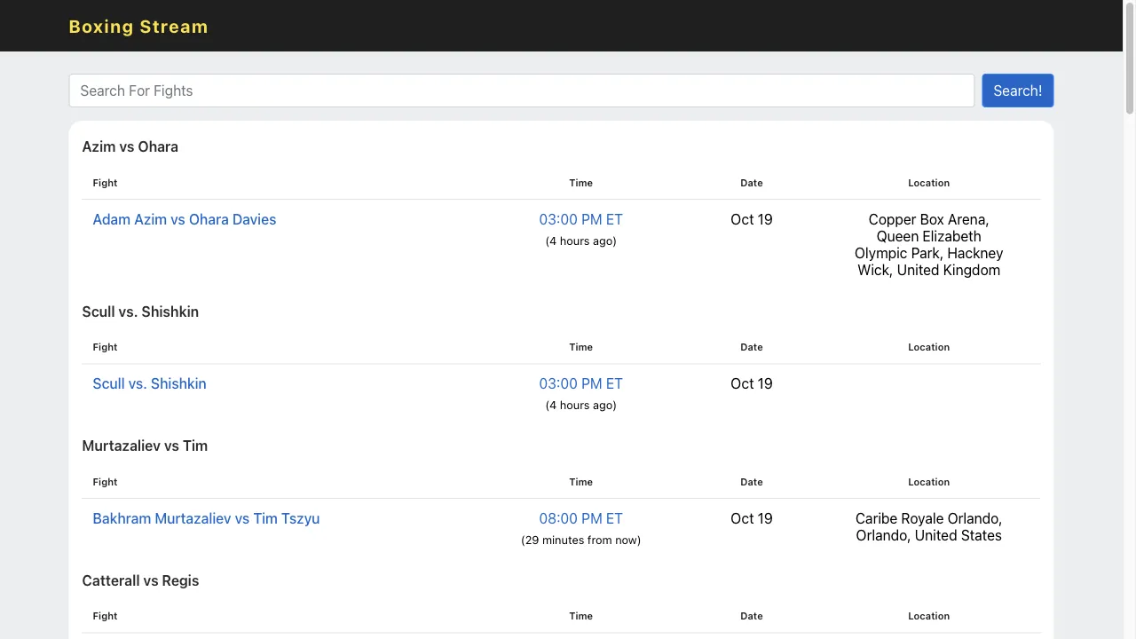Click the '29 minutes from now' text
The image size is (1136, 639).
point(581,540)
